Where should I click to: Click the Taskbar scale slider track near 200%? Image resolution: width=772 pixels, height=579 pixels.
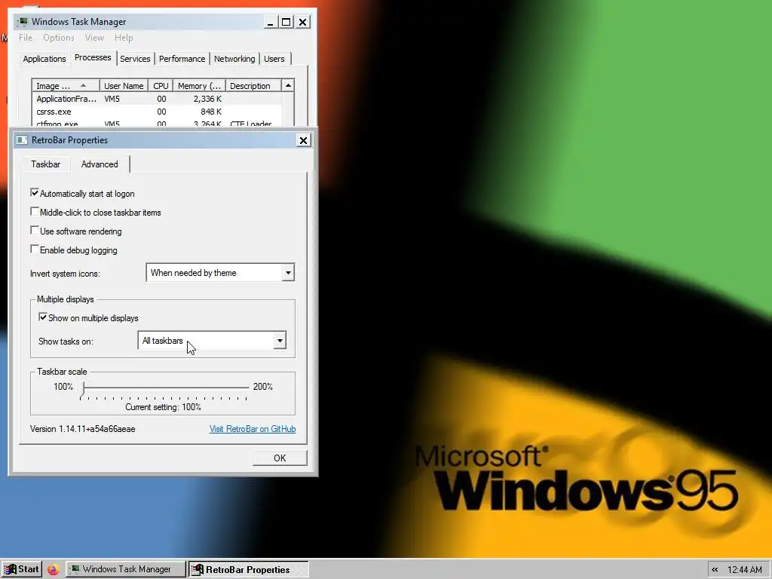click(245, 388)
